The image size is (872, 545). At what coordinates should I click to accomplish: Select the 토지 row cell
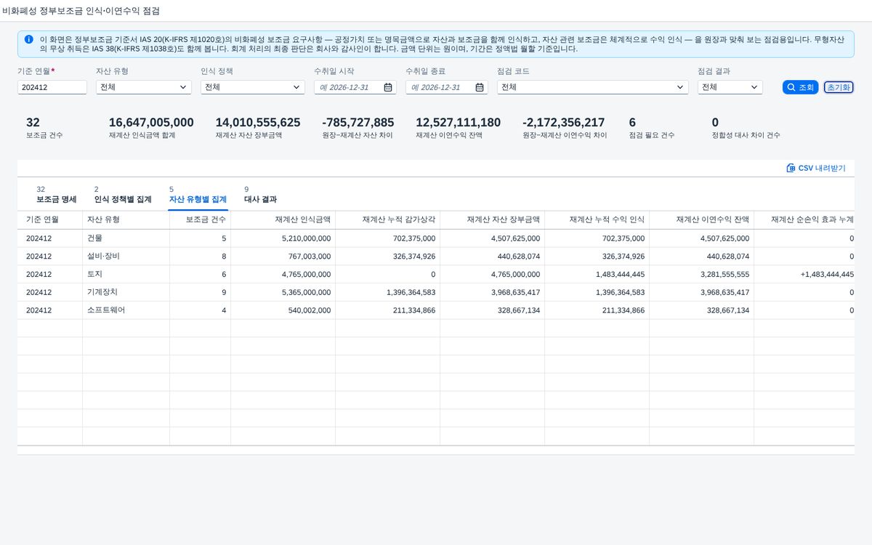pyautogui.click(x=126, y=274)
